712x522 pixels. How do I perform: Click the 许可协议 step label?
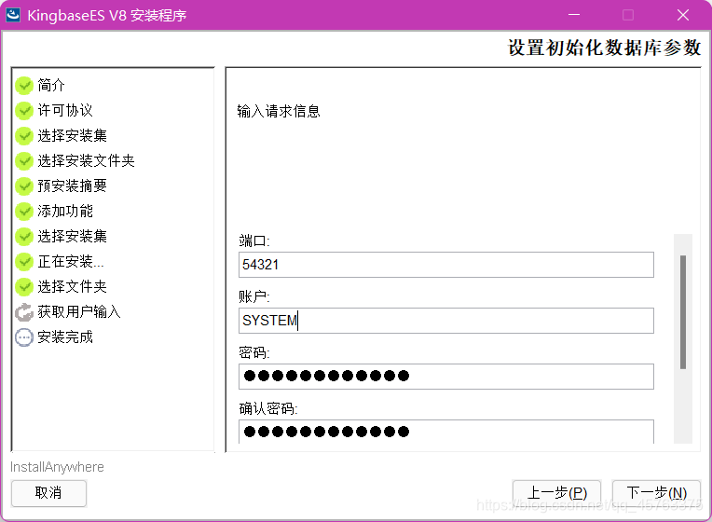(65, 110)
